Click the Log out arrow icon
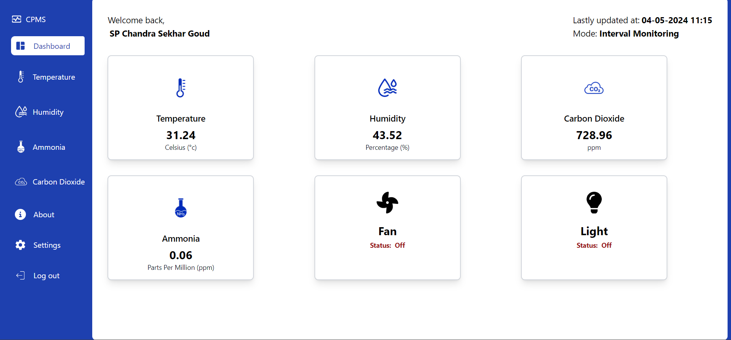Screen dimensions: 731x340 21,275
